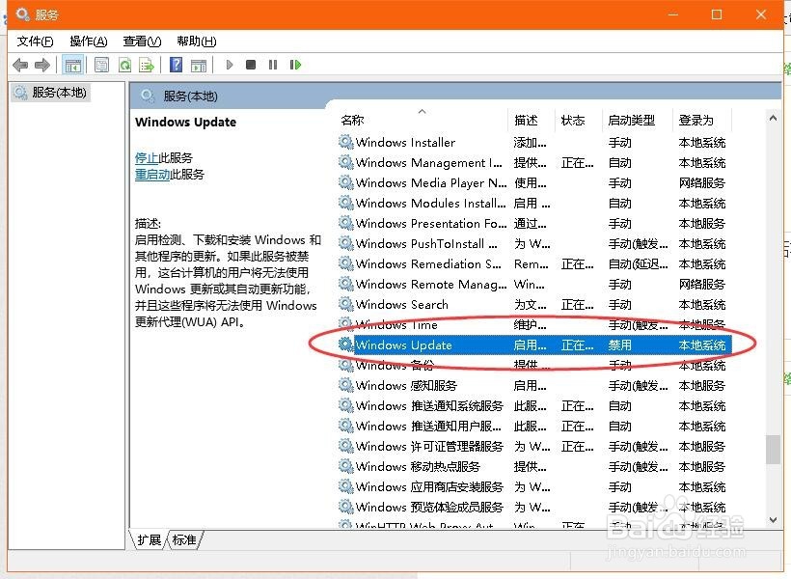Click the Restart service icon
Screen dimensions: 791x579
click(x=295, y=65)
